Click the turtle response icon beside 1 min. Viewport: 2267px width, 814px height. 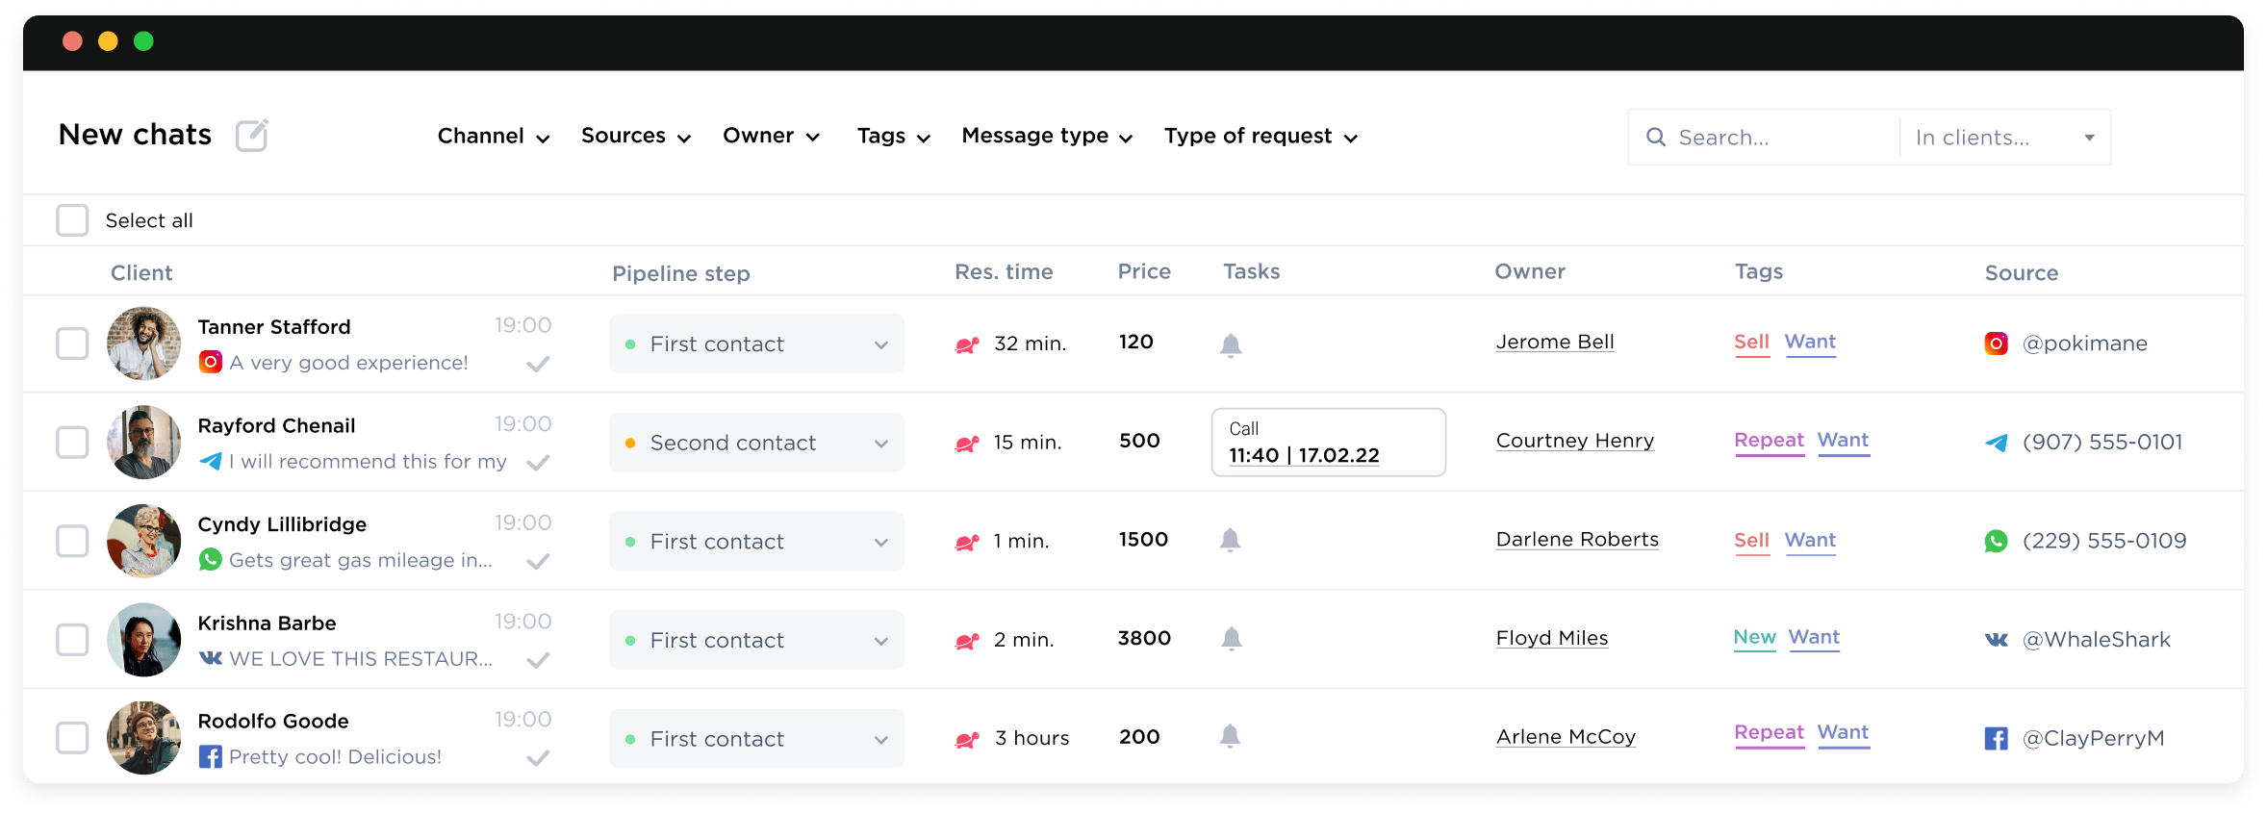tap(967, 542)
